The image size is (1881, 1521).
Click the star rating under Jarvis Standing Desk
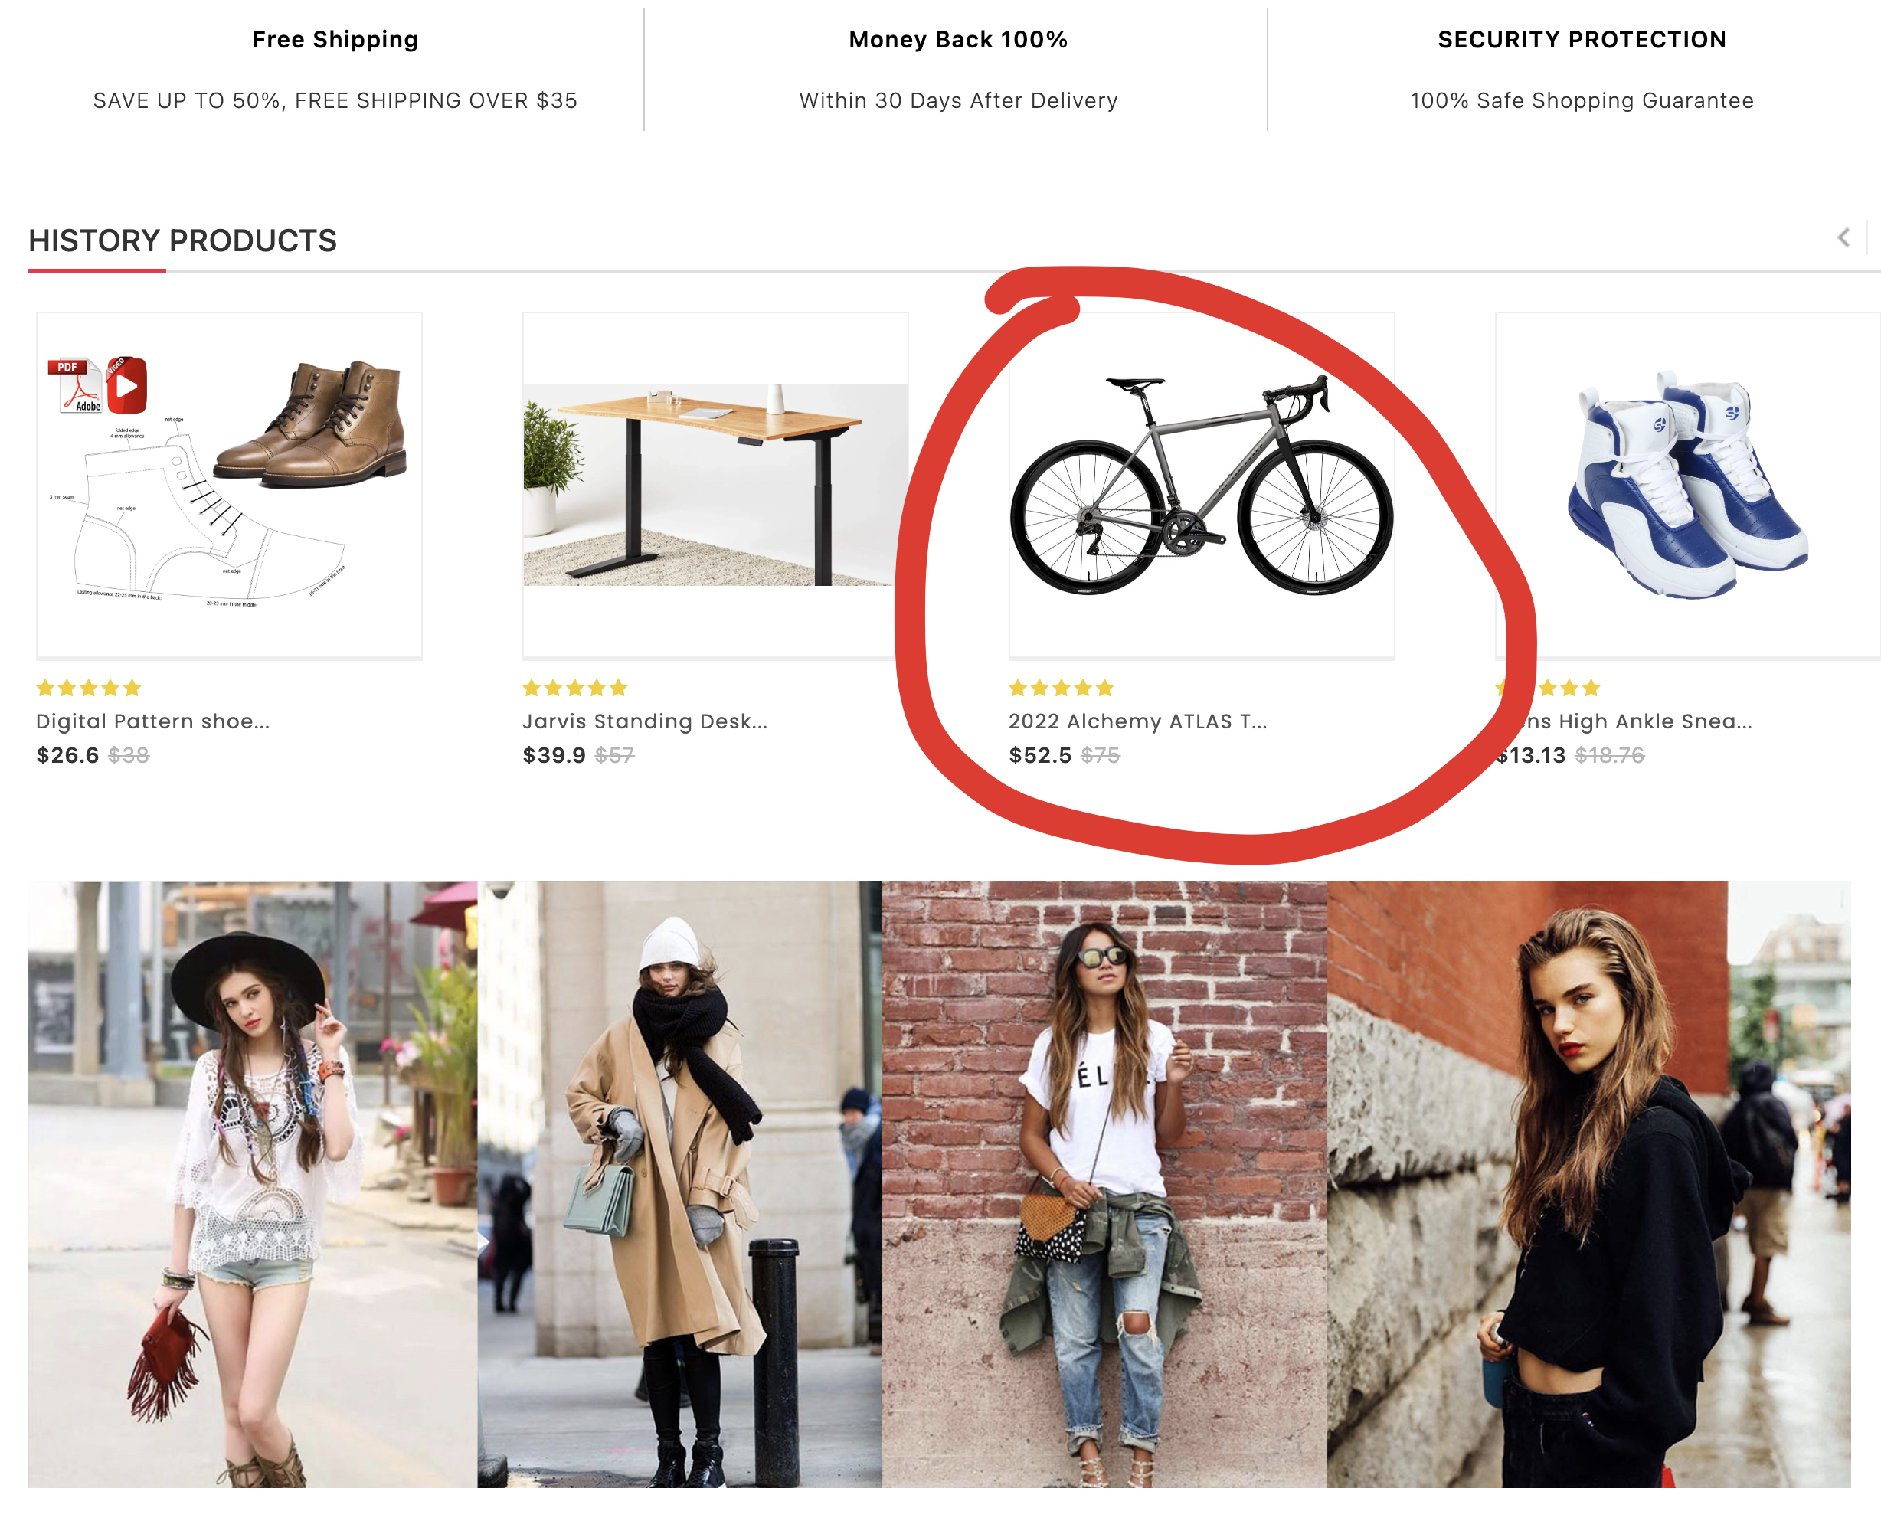pyautogui.click(x=574, y=688)
